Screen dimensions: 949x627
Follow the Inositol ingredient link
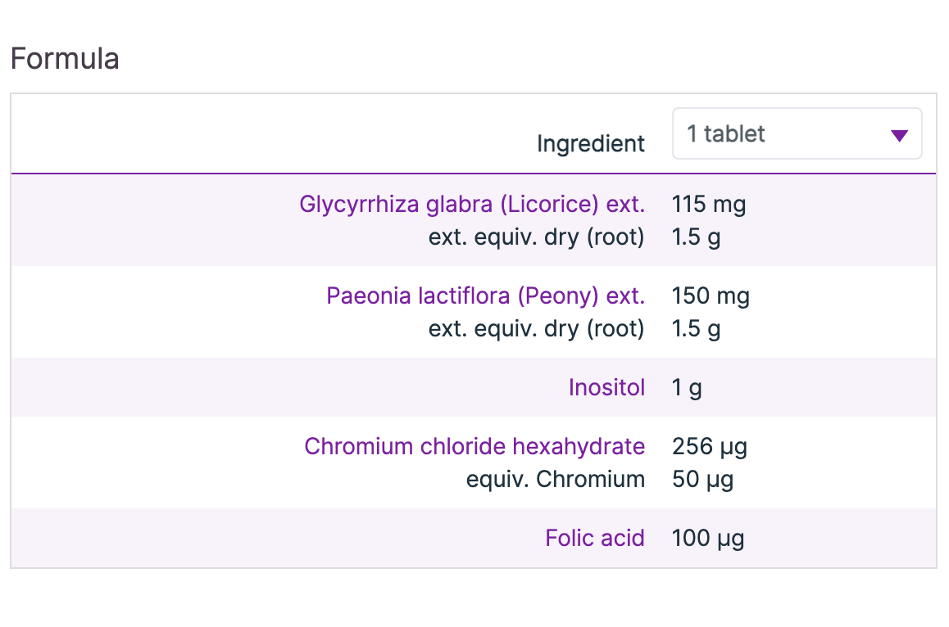tap(606, 387)
